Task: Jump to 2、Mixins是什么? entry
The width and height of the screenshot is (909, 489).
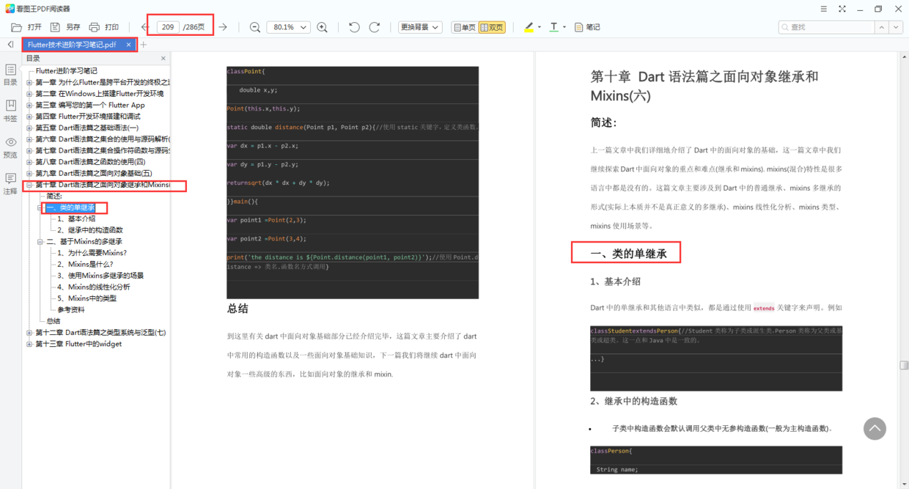Action: tap(85, 264)
